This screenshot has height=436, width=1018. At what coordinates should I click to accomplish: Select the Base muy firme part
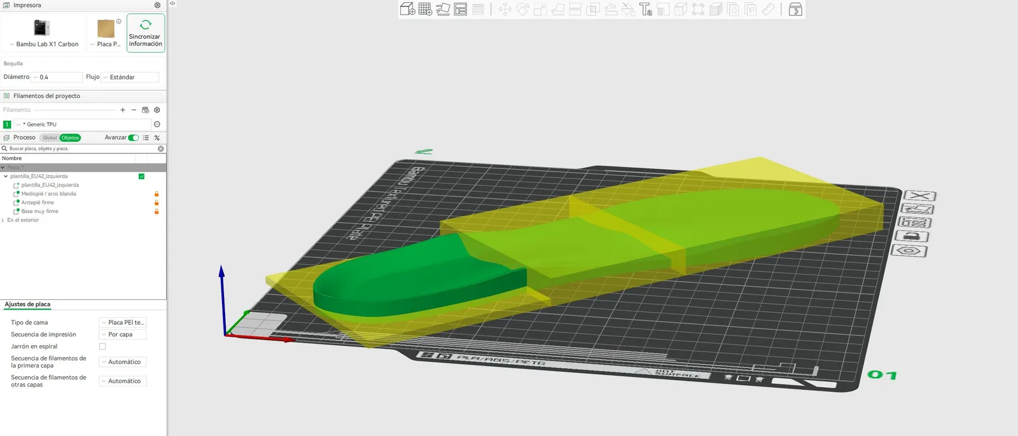click(x=39, y=211)
